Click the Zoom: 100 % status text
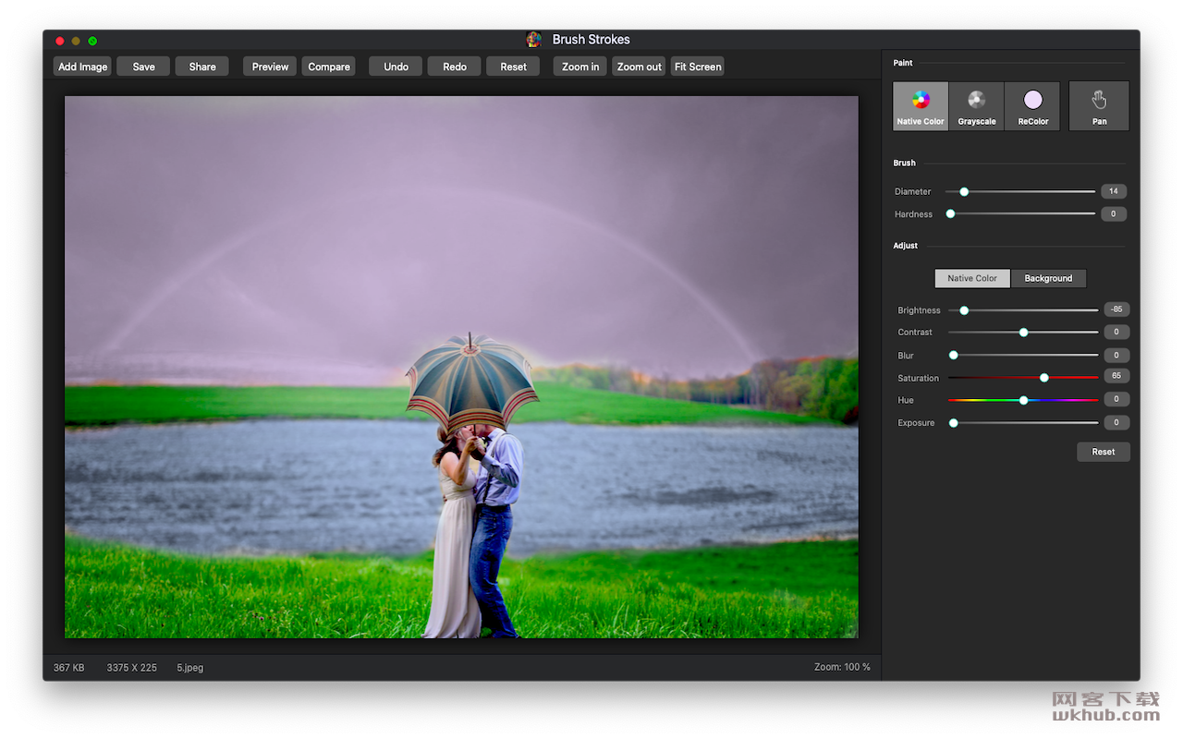 pyautogui.click(x=842, y=667)
